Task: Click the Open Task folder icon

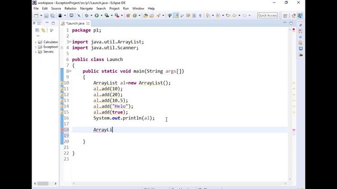Action: 152,15
